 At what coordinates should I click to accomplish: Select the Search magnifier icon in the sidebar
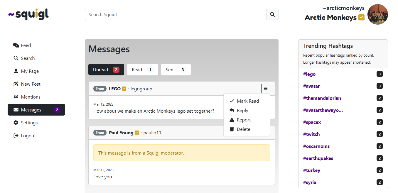coord(16,58)
